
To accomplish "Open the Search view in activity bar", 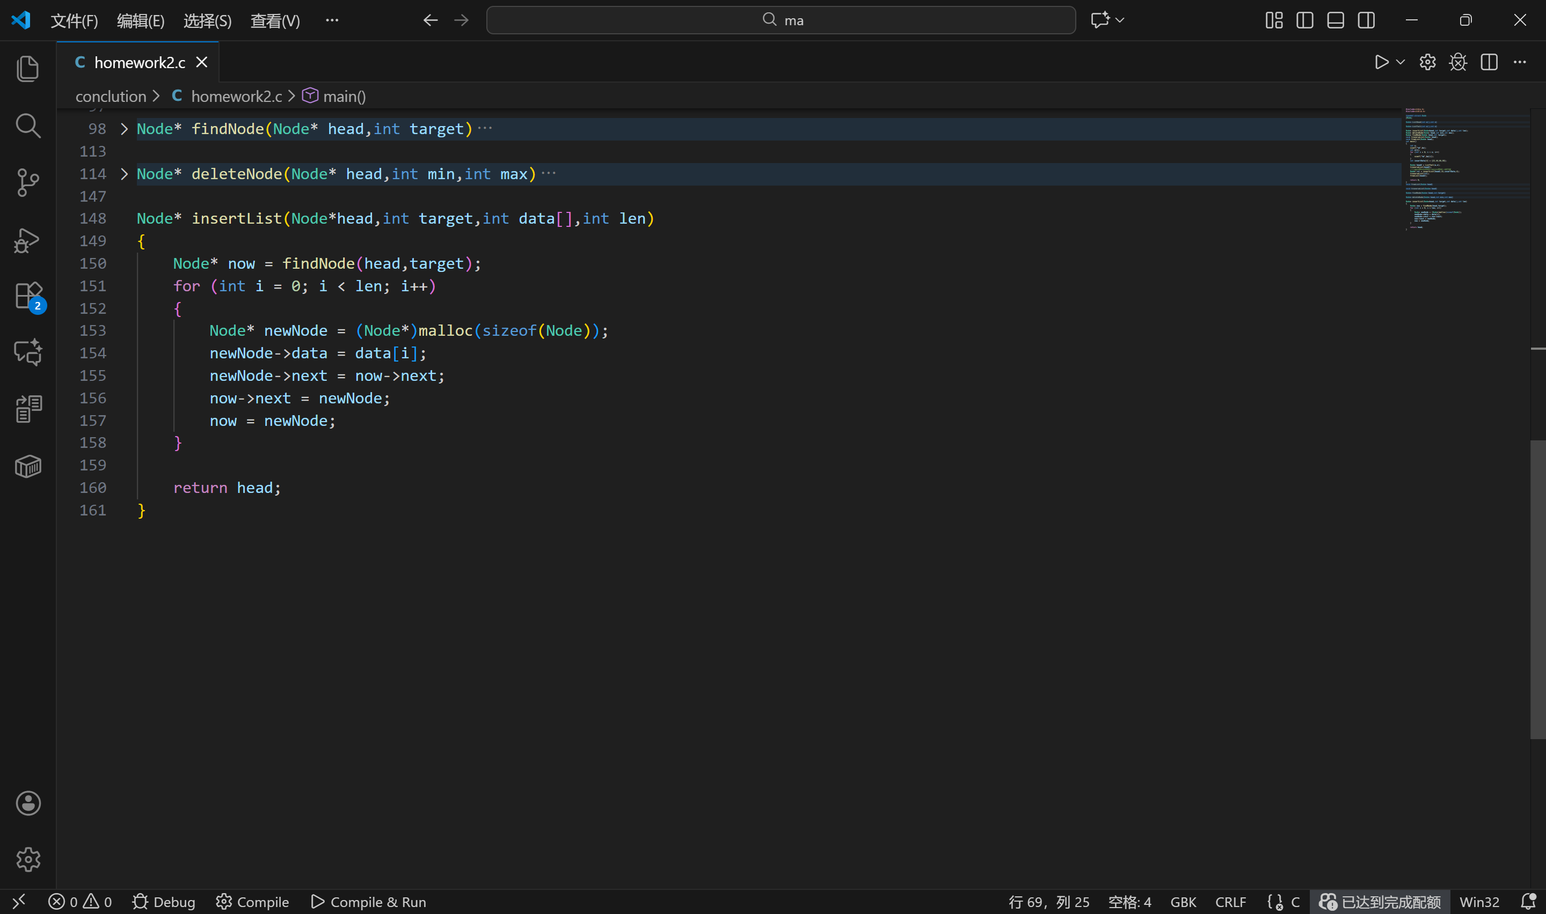I will click(x=28, y=126).
